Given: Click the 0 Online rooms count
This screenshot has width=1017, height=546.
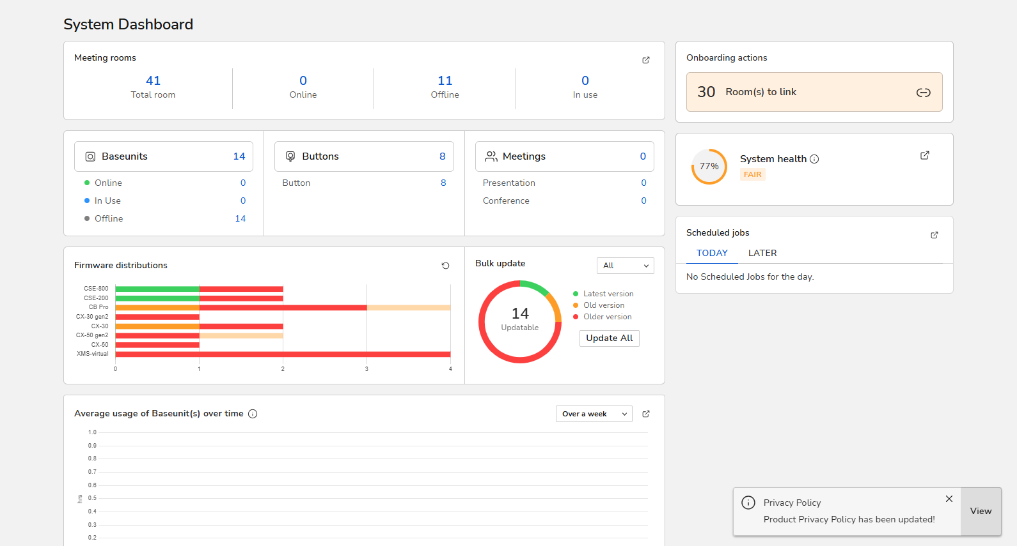Looking at the screenshot, I should [x=303, y=80].
